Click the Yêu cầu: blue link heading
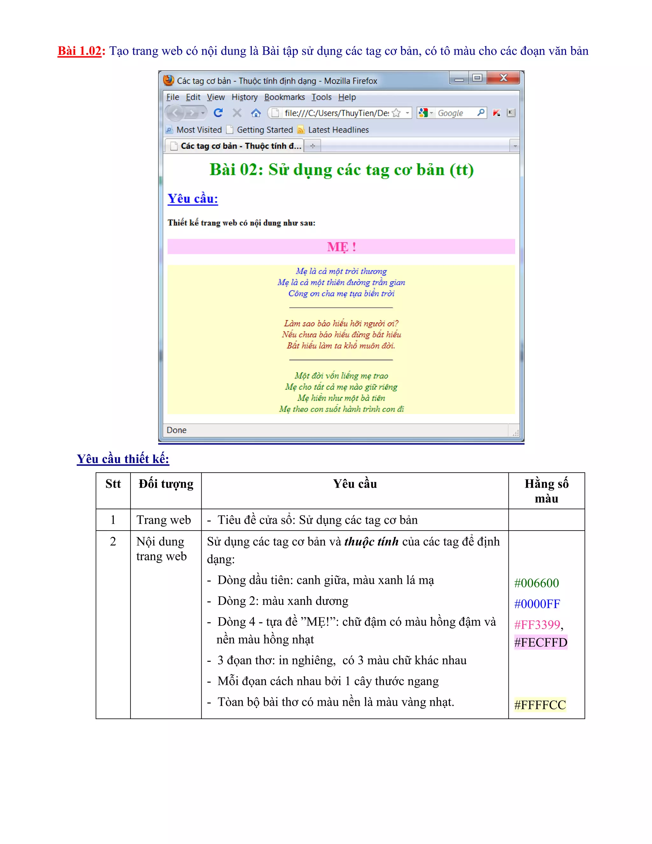Image resolution: width=652 pixels, height=844 pixels. 193,199
